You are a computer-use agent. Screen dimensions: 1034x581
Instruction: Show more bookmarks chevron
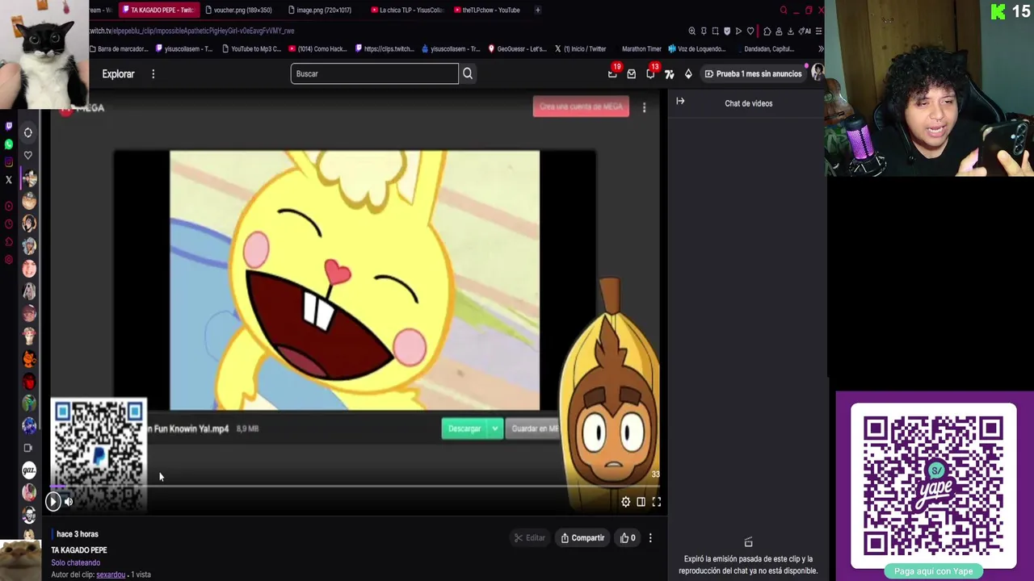(x=821, y=48)
